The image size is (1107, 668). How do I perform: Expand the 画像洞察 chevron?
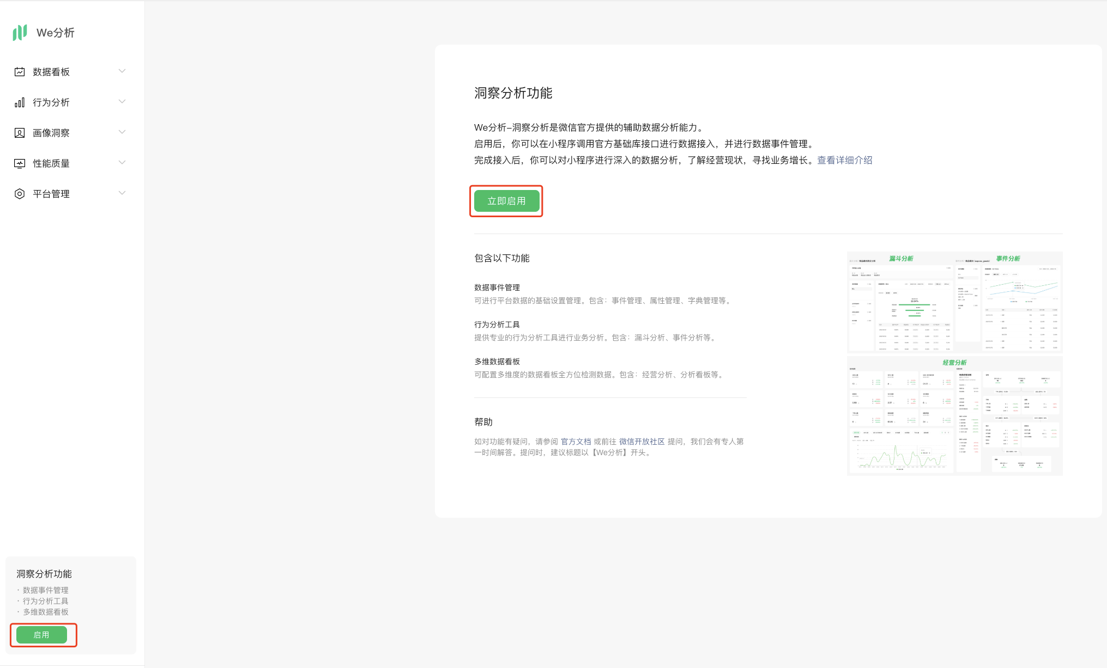coord(122,132)
